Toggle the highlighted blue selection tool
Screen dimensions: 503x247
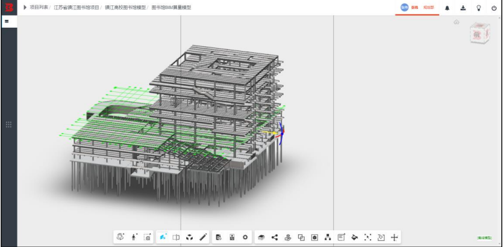pos(163,237)
